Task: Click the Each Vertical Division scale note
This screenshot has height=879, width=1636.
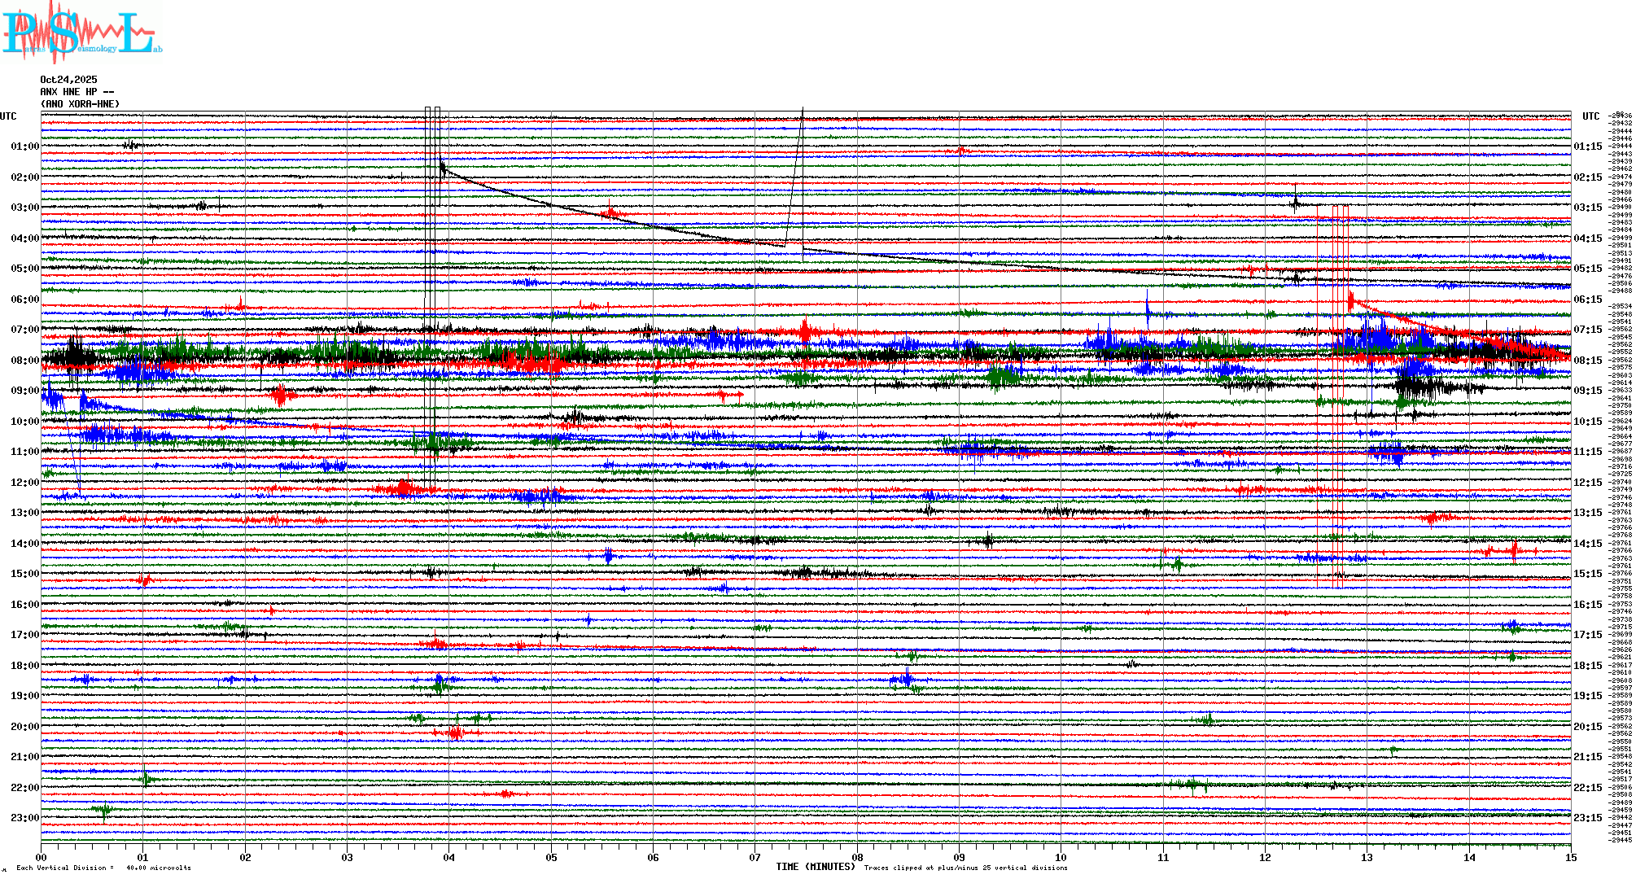Action: pyautogui.click(x=103, y=868)
